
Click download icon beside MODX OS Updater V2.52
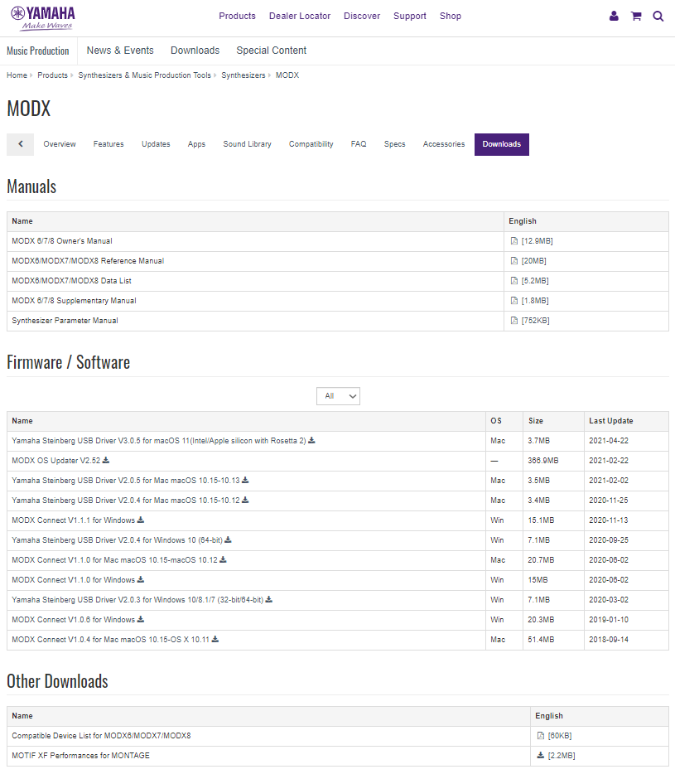coord(106,461)
